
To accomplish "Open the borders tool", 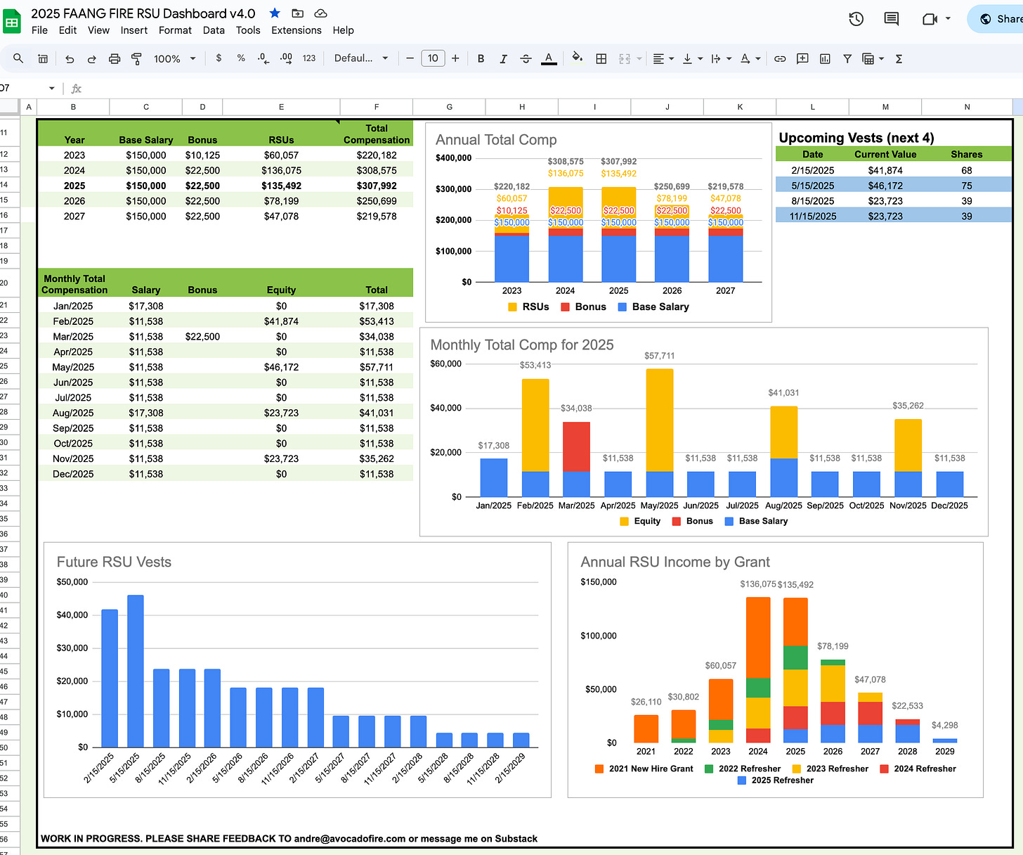I will (601, 59).
